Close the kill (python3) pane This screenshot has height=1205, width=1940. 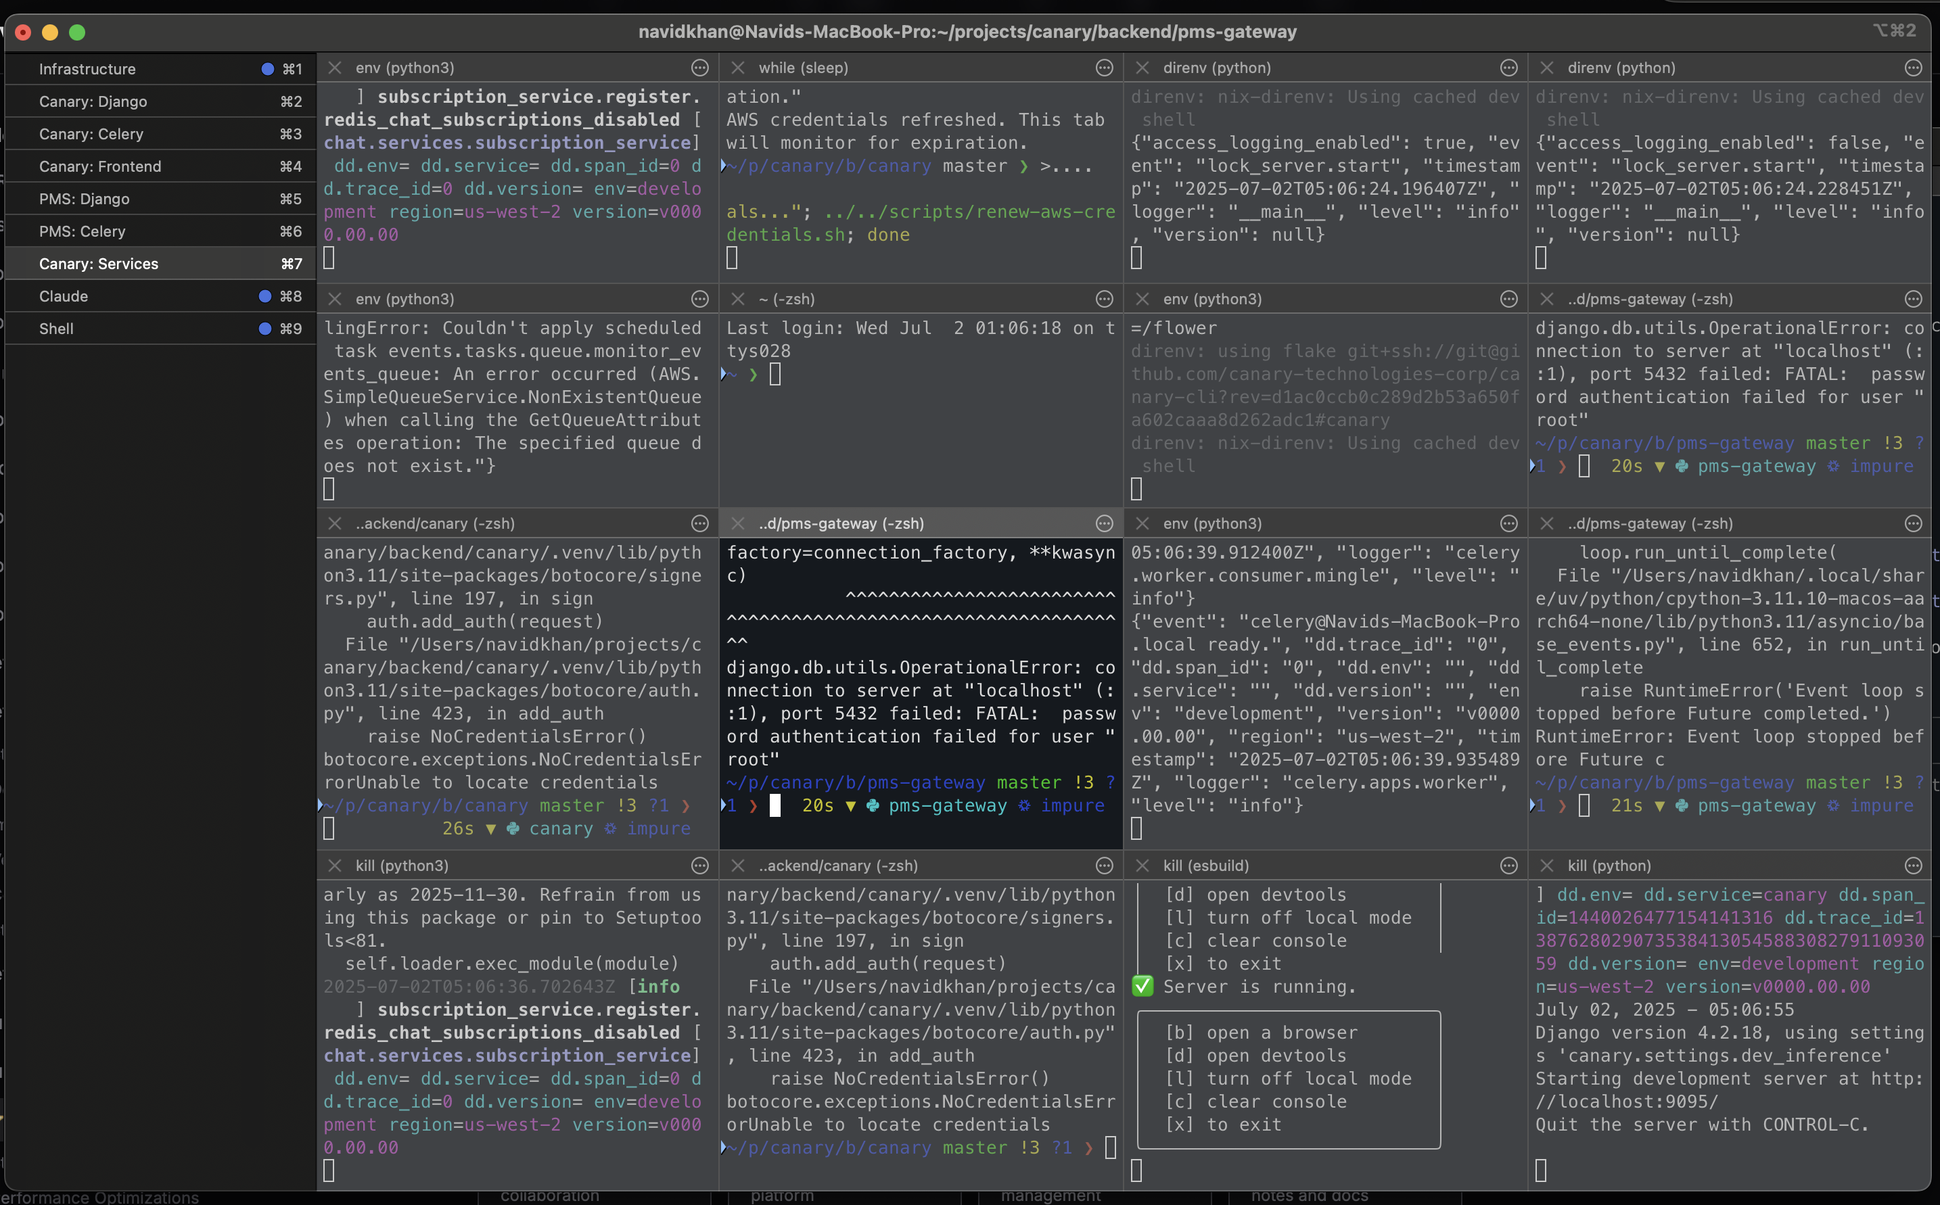pos(336,866)
